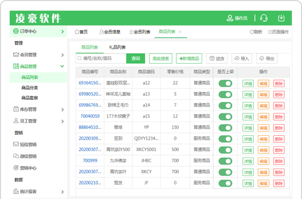Toggle 上架 switch for JF row
The width and height of the screenshot is (302, 199).
pos(225,183)
